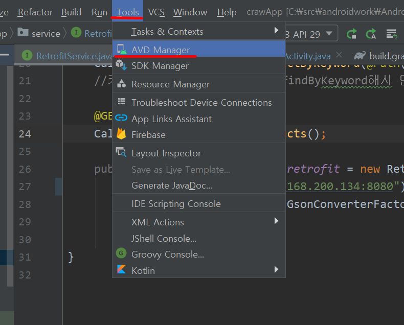Open the VCS menu
Screen dimensions: 404x325
pyautogui.click(x=156, y=12)
